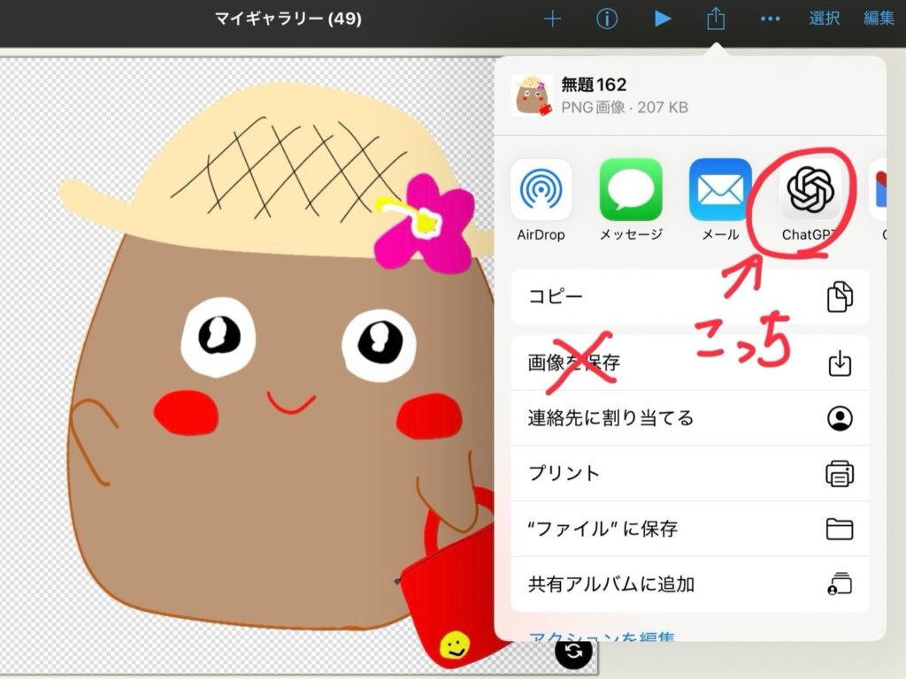Choose 画像を保存 option
The image size is (906, 679).
[690, 362]
